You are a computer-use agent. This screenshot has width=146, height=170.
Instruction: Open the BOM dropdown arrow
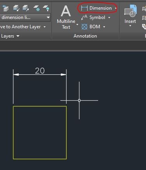pyautogui.click(x=104, y=27)
